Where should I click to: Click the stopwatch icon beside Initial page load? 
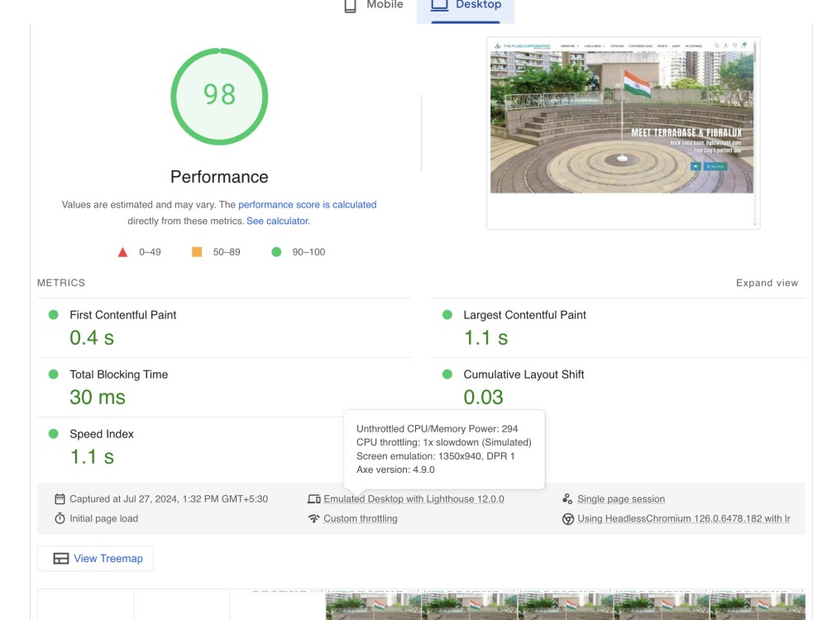click(60, 518)
